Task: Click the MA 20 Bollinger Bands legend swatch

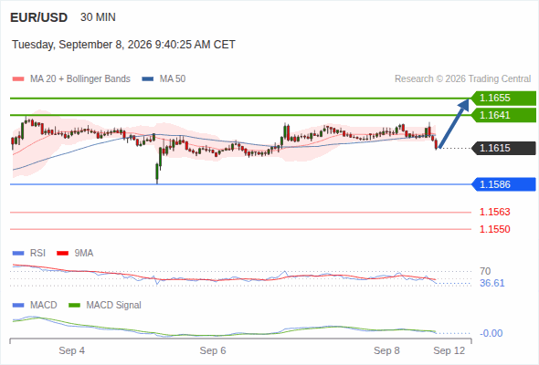Action: [18, 79]
